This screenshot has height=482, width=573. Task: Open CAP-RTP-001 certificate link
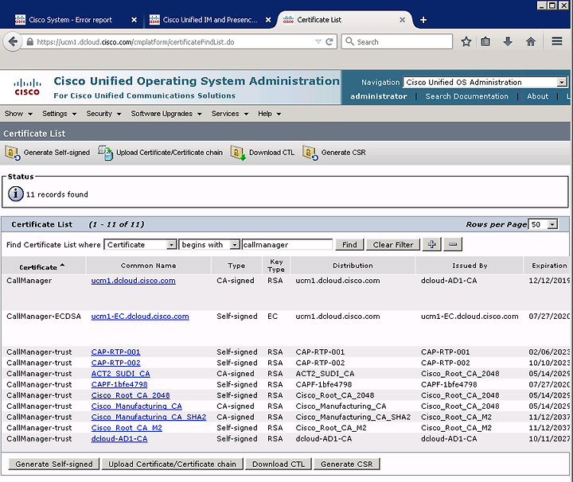115,352
